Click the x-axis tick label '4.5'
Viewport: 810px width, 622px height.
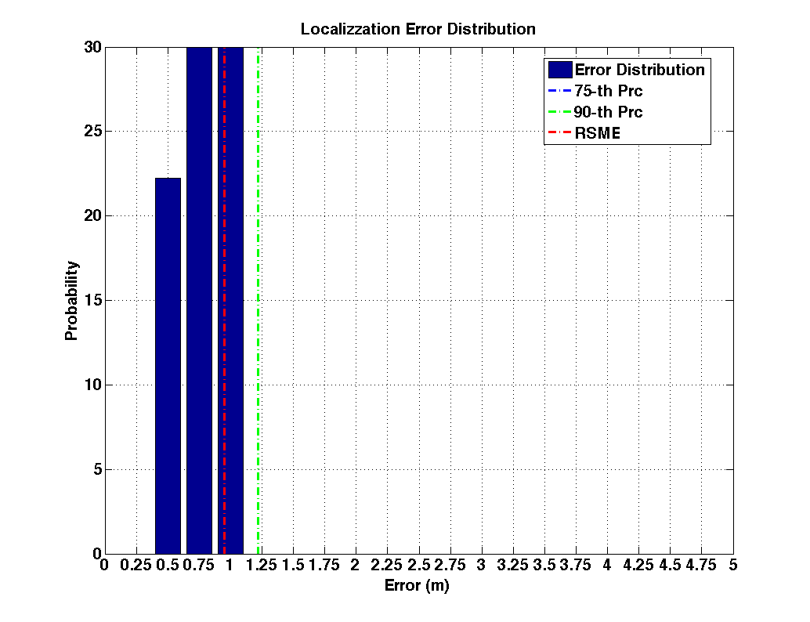[x=670, y=565]
